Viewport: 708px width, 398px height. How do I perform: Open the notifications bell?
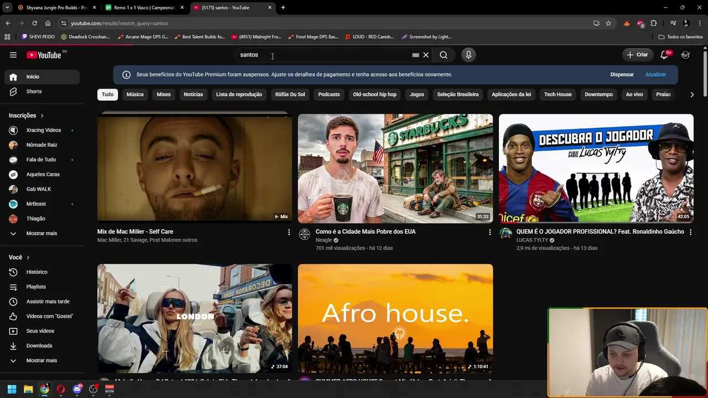[665, 55]
